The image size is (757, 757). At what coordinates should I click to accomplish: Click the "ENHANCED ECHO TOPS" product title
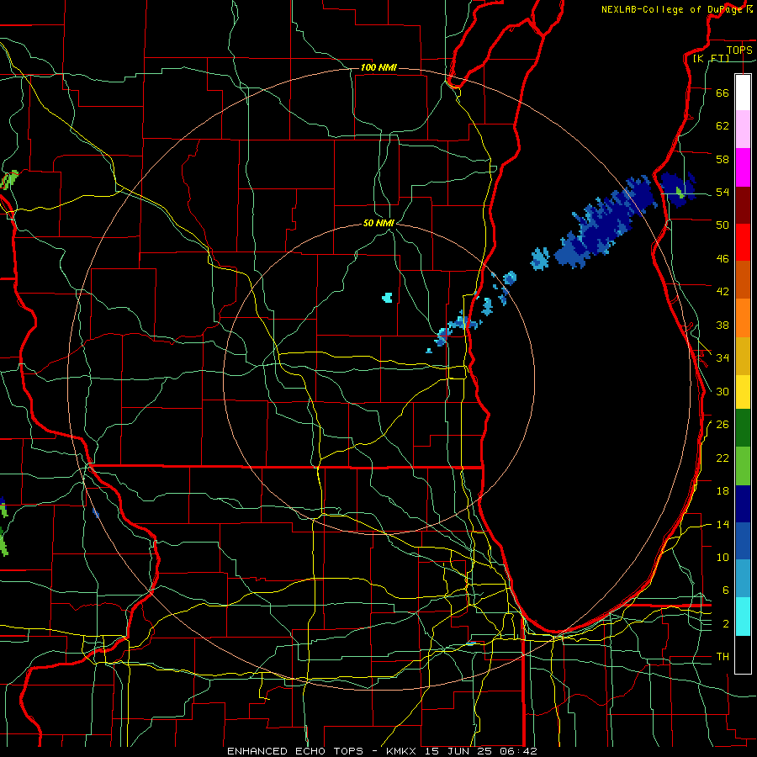tap(295, 751)
